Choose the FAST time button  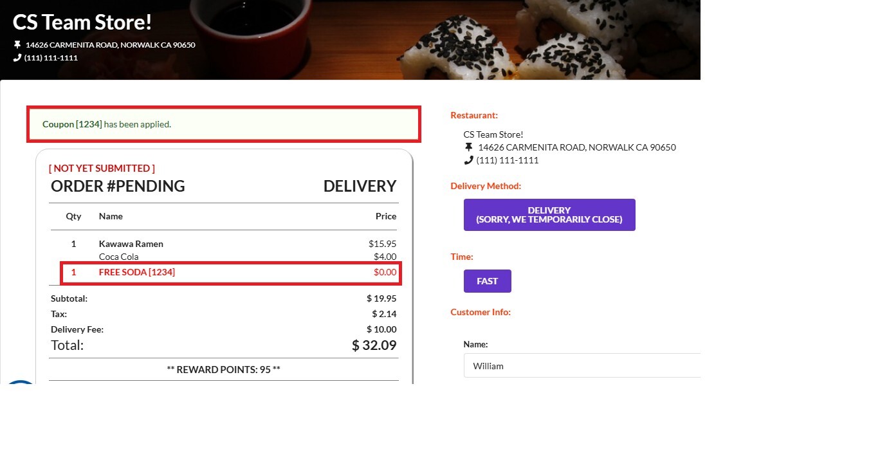[x=488, y=281]
